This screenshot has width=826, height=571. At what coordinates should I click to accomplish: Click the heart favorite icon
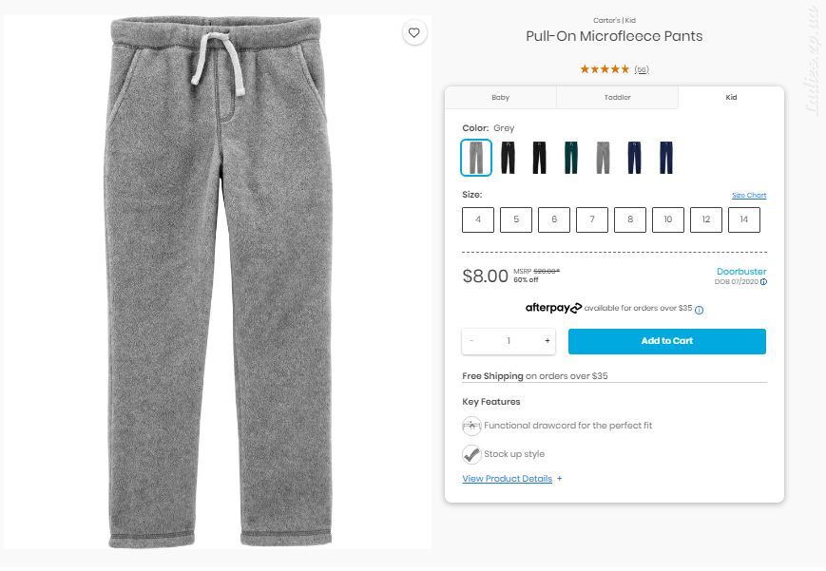(x=414, y=32)
